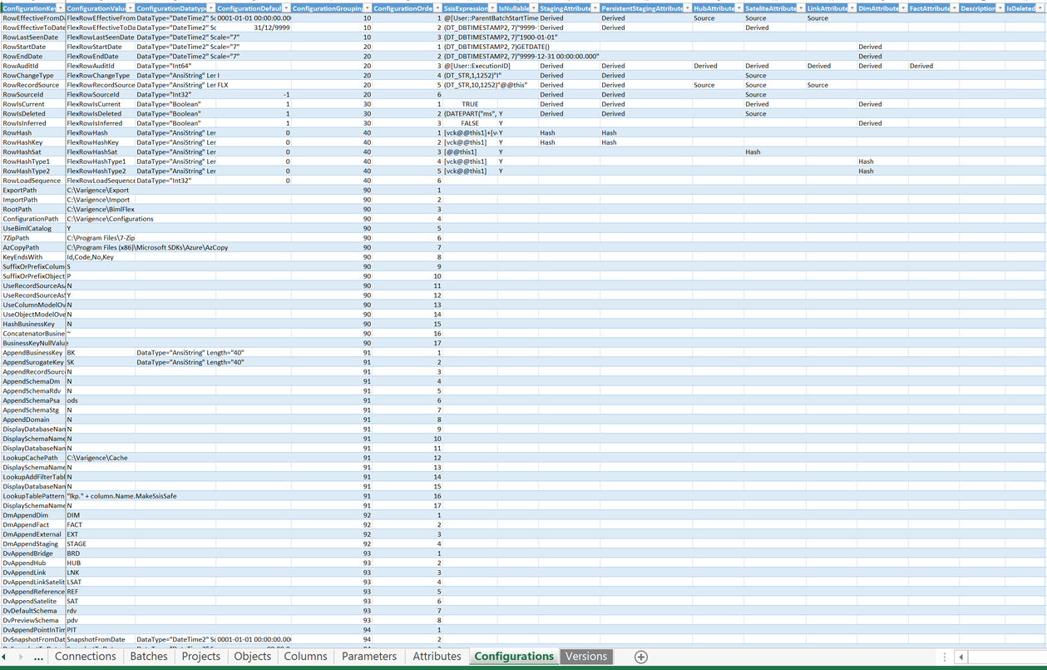Open the ConfigurationValue column filter dropdown
The height and width of the screenshot is (670, 1047).
click(x=131, y=8)
